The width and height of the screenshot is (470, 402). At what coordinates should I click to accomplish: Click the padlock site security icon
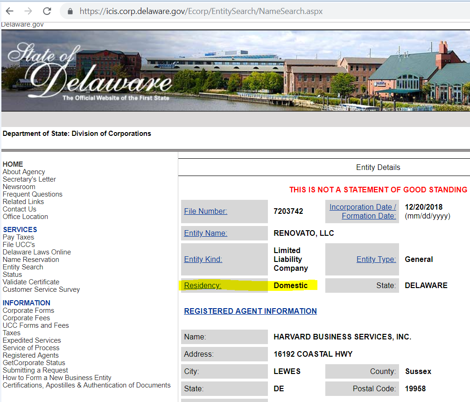(x=70, y=11)
